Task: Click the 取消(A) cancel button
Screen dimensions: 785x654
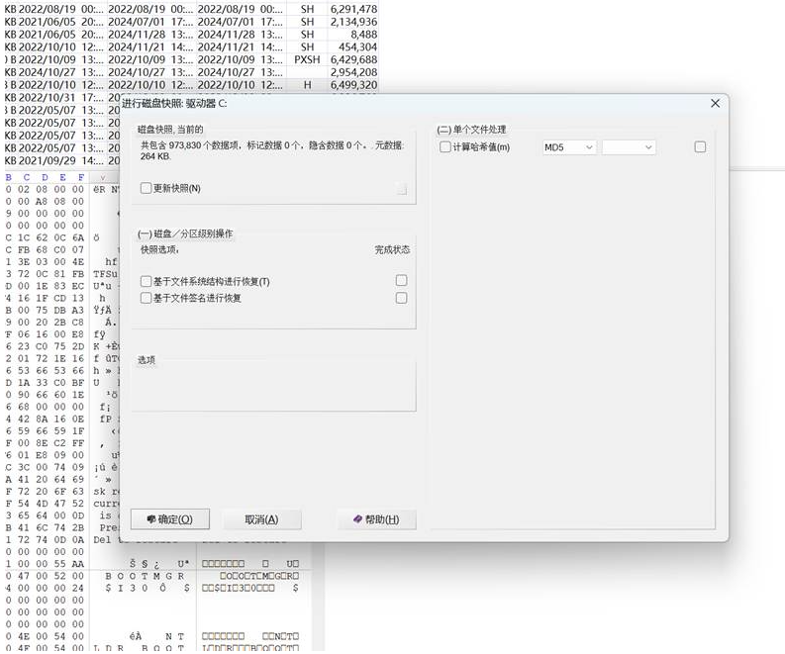Action: pyautogui.click(x=261, y=519)
